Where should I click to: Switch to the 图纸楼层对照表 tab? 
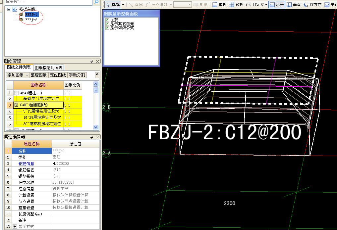click(x=49, y=68)
